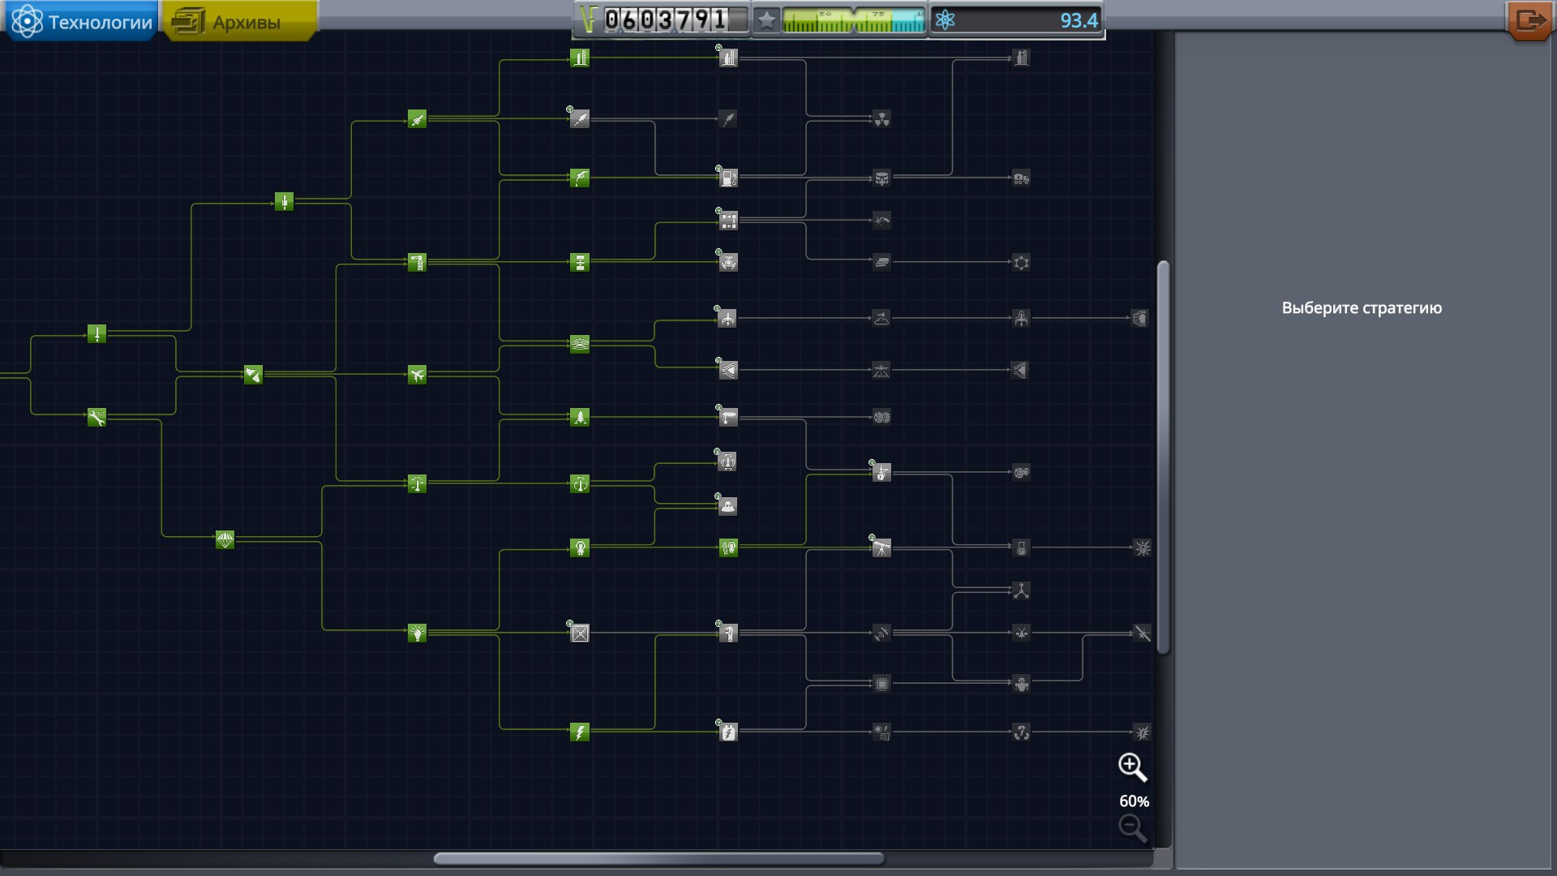Click the science value 93.4

(x=1079, y=20)
